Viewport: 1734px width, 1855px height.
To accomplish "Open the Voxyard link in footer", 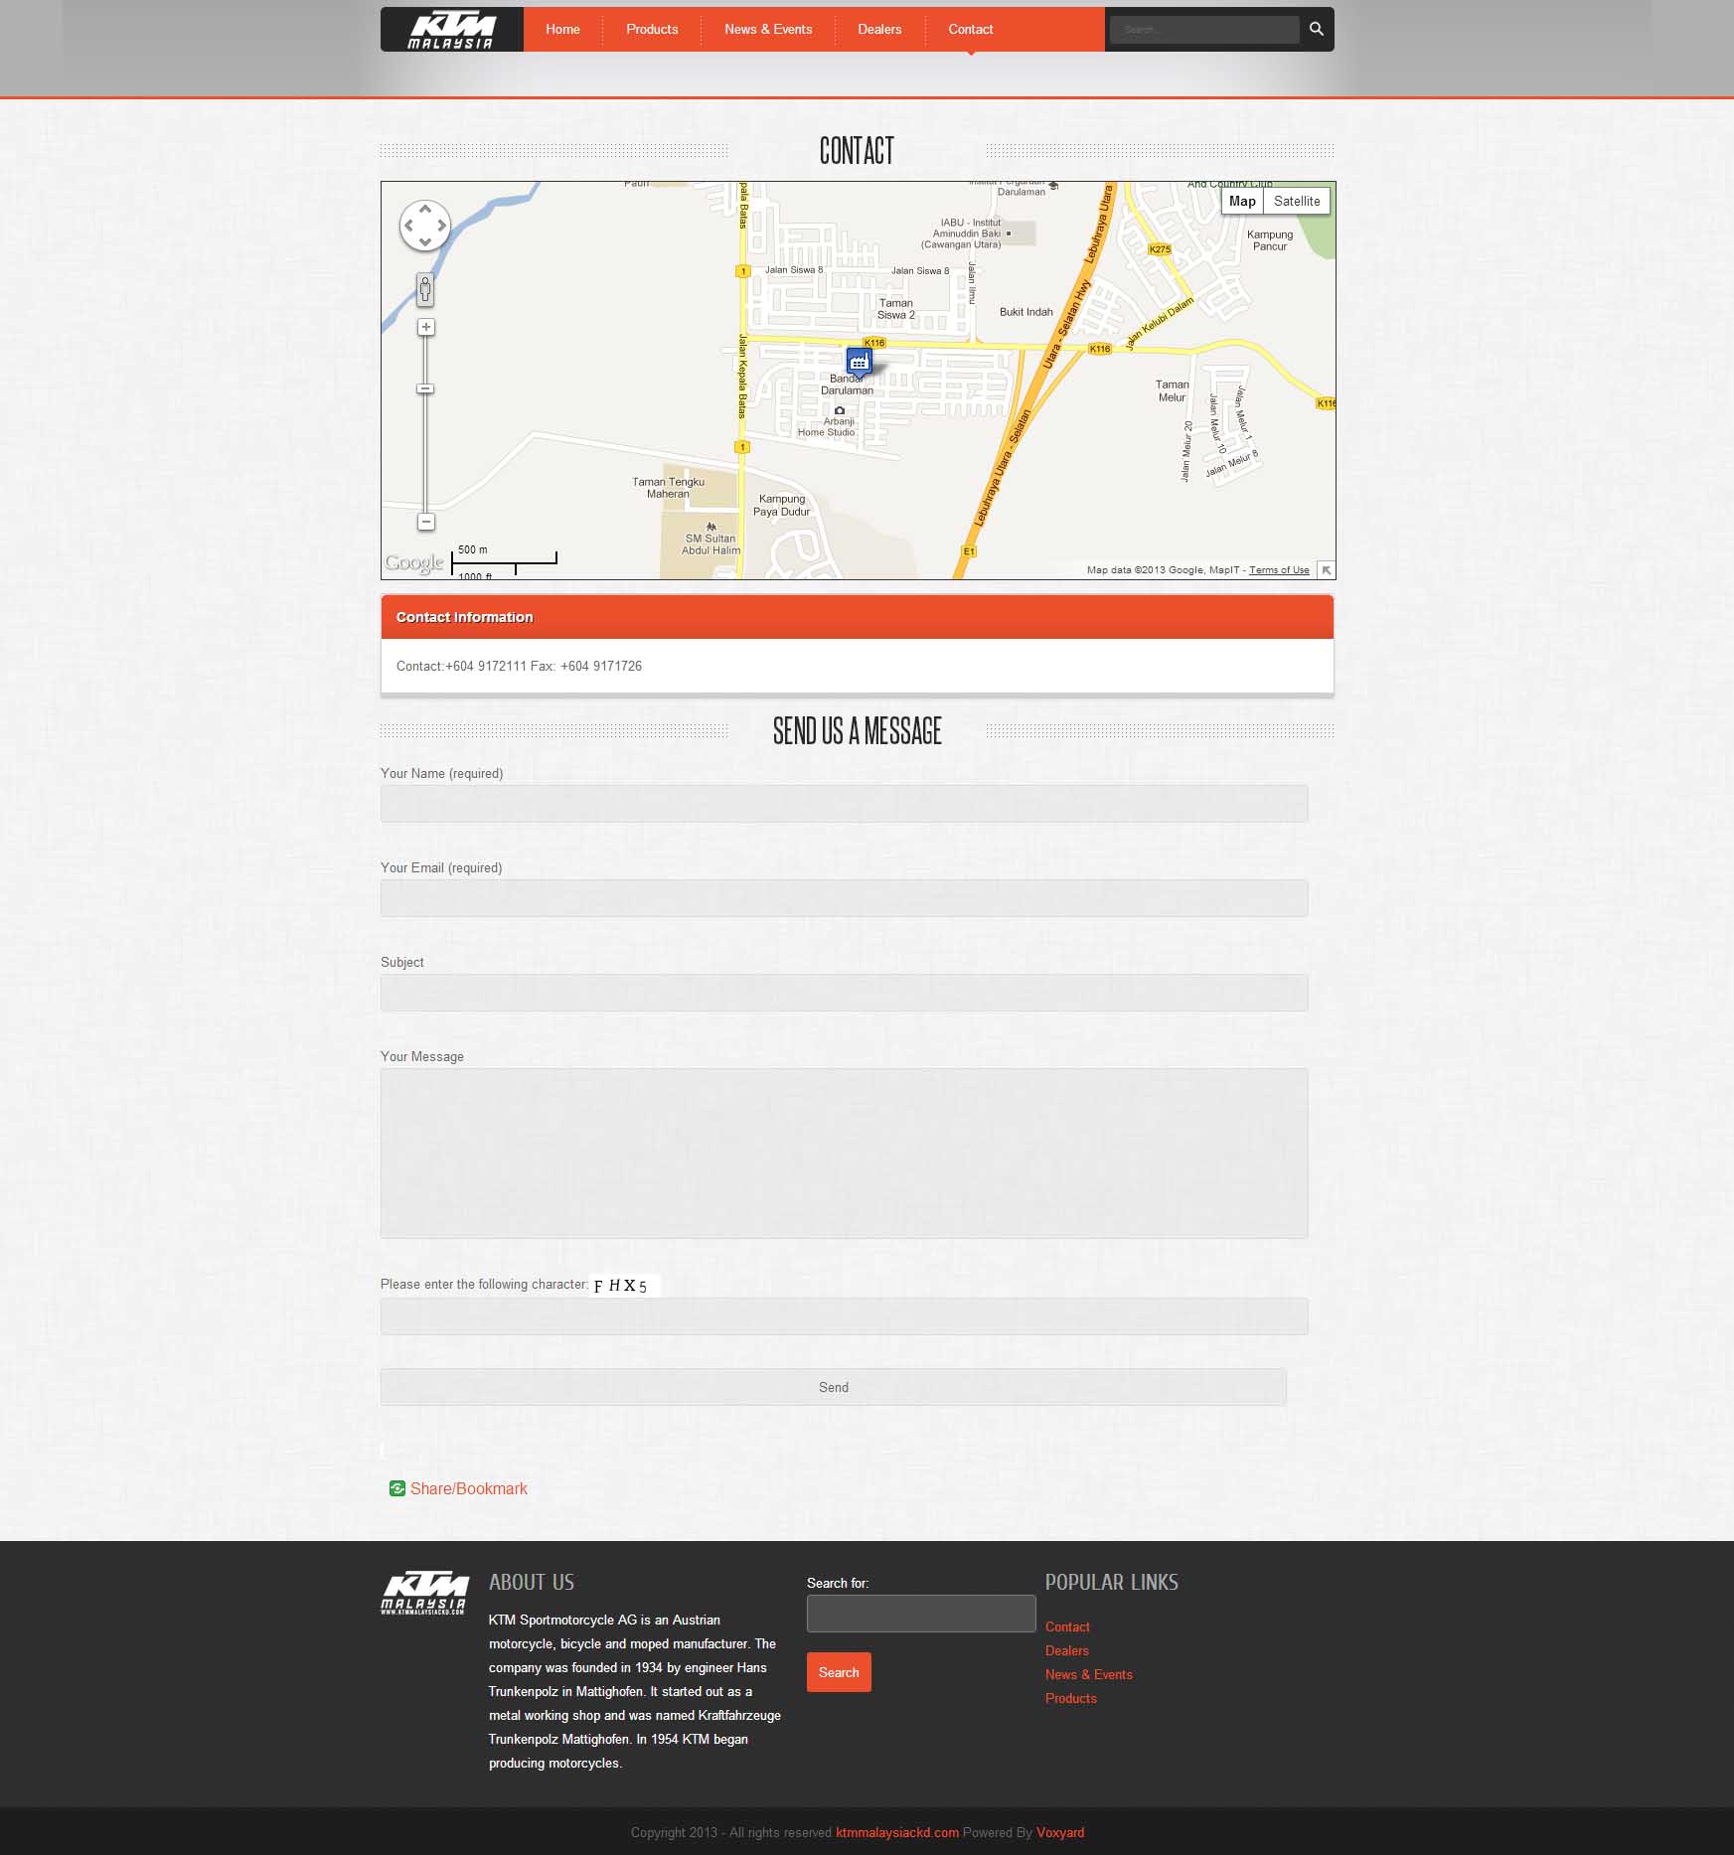I will [1059, 1832].
